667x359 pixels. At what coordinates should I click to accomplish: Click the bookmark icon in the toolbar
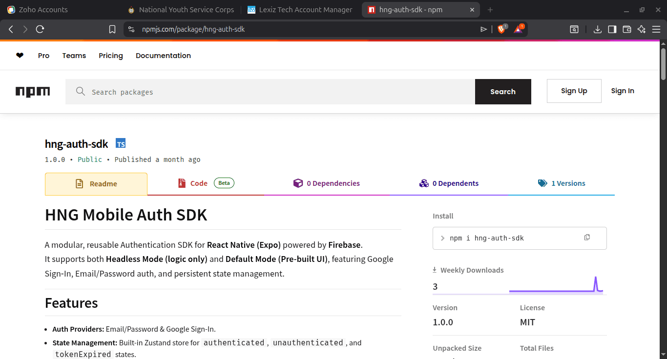(112, 29)
